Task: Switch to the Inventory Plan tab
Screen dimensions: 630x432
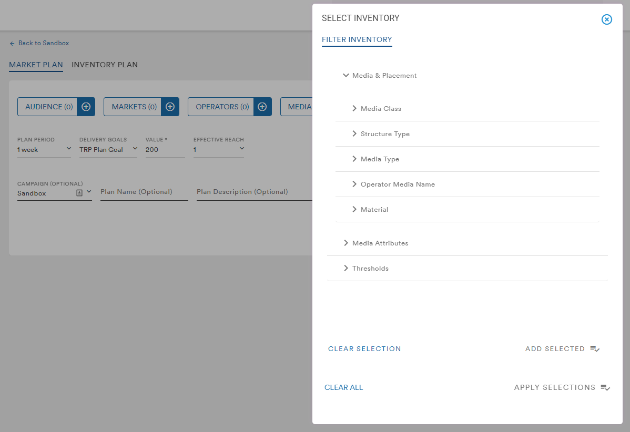Action: coord(105,65)
